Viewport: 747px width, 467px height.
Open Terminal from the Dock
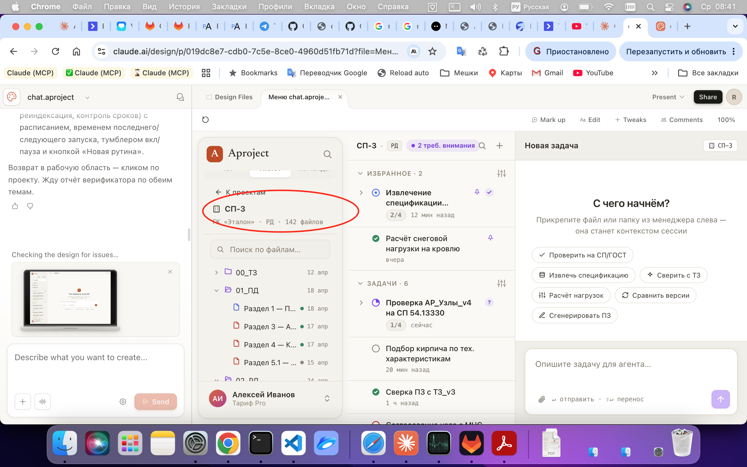point(261,443)
